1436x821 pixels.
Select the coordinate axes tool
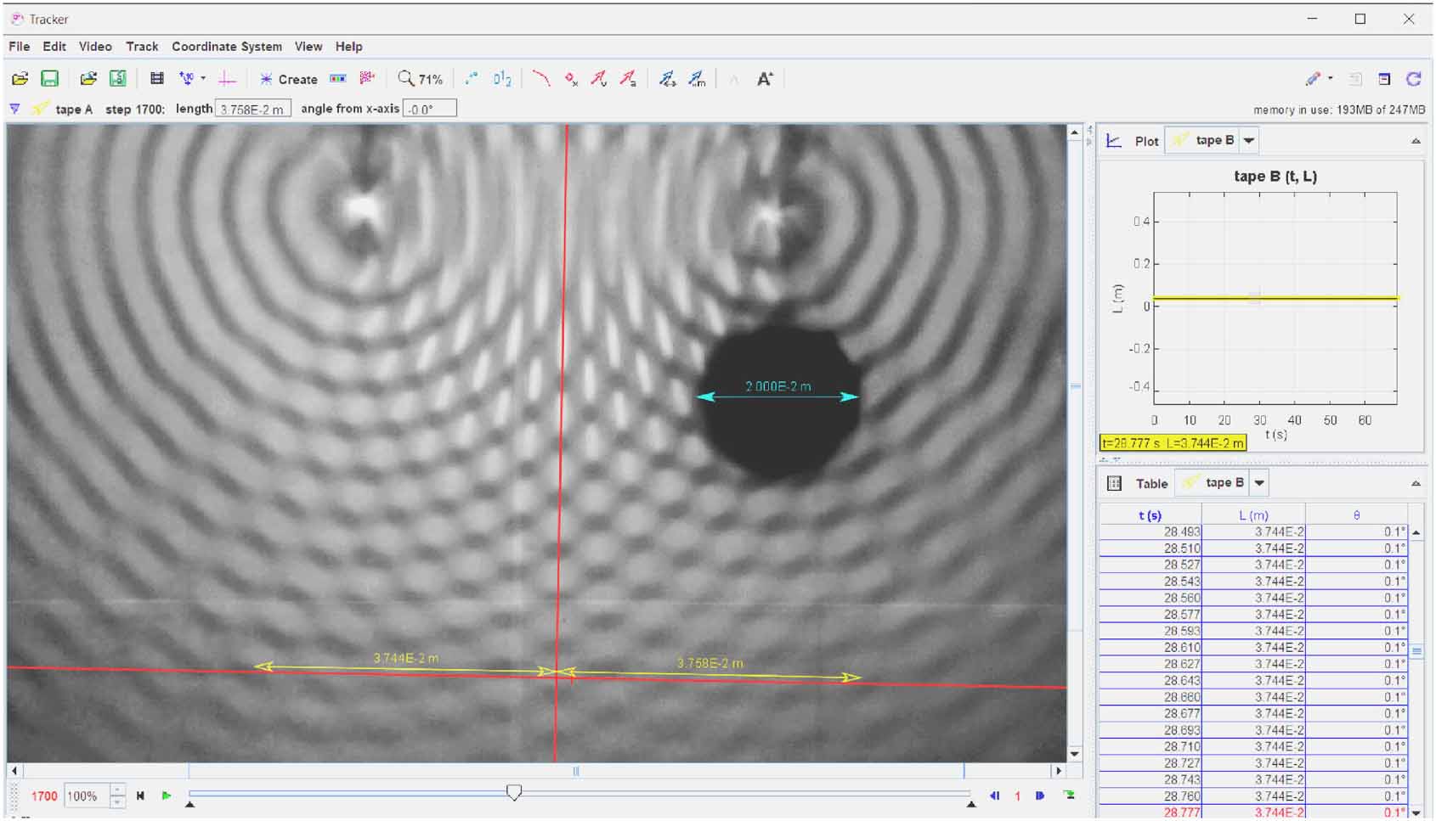tap(226, 78)
